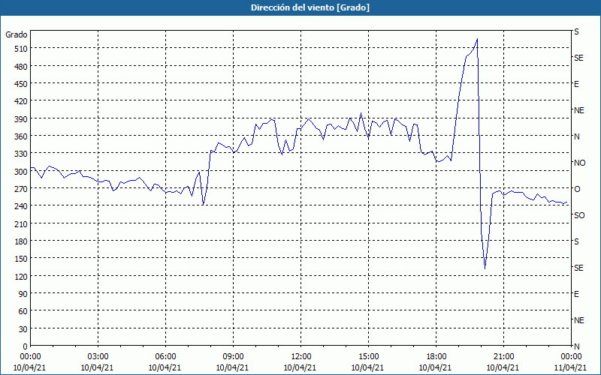Click the 00:00 label above the first 10/04/21

point(30,357)
